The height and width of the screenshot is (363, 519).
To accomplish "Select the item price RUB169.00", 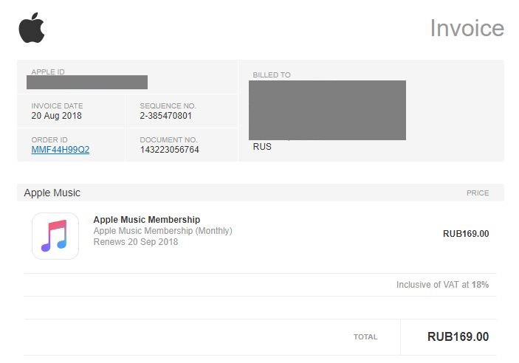I will (465, 234).
